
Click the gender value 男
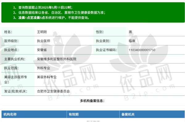point(130,32)
